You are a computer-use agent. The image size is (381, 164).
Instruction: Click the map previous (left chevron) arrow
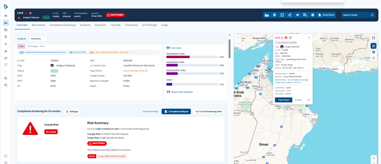(x=238, y=38)
